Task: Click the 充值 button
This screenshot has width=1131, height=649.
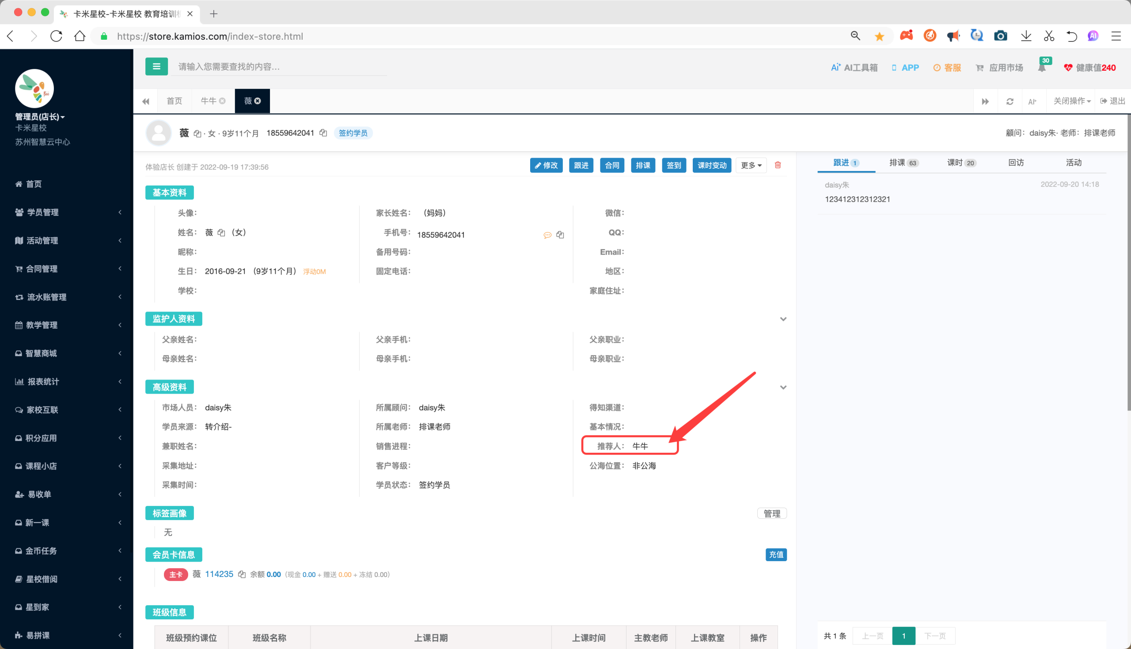Action: pos(776,554)
